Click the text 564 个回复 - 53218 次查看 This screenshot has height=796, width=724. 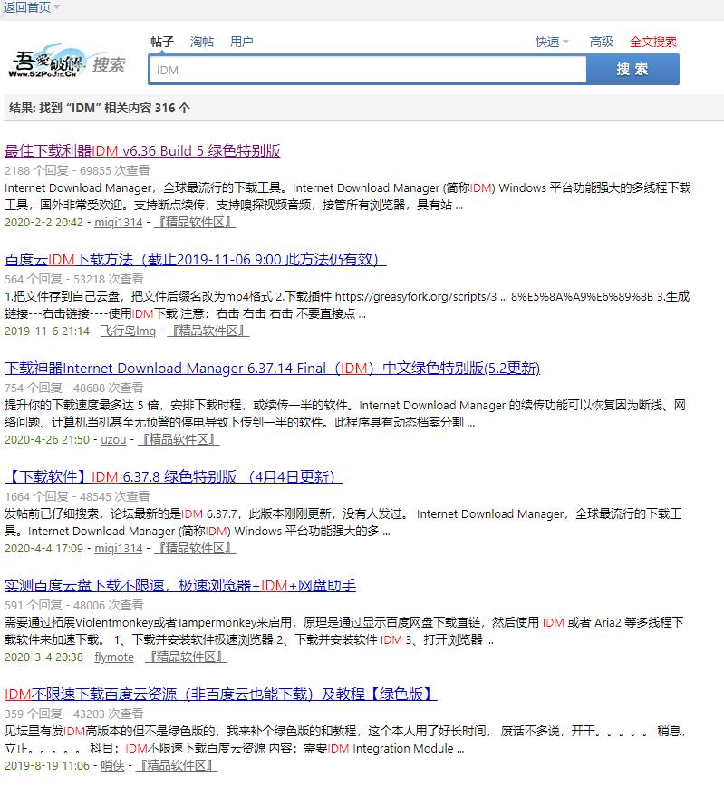coord(74,279)
